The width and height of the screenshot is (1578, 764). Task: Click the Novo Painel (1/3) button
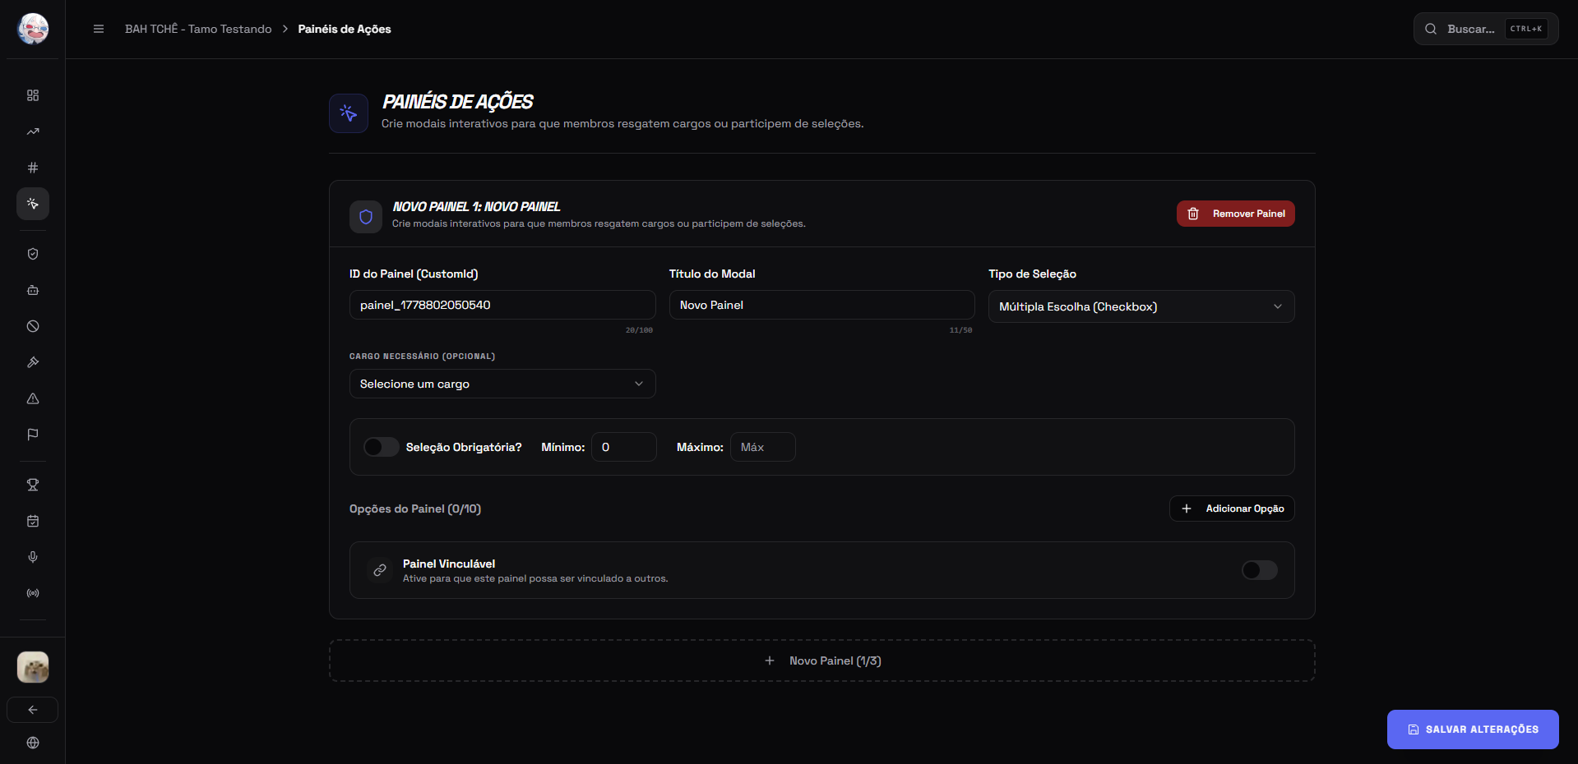(x=822, y=660)
